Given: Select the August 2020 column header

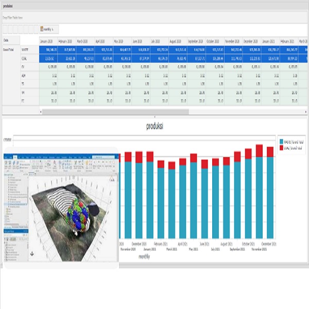Looking at the screenshot, I should 178,41.
